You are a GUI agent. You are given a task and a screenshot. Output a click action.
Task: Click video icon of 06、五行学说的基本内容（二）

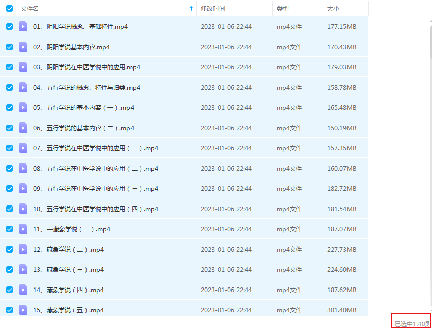(x=23, y=128)
